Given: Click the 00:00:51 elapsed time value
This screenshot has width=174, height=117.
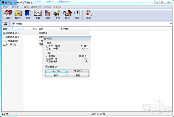Looking at the screenshot, I should click(83, 56).
